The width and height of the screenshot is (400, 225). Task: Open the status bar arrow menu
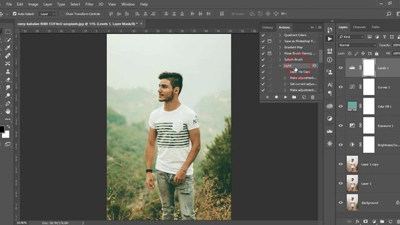[x=82, y=223]
